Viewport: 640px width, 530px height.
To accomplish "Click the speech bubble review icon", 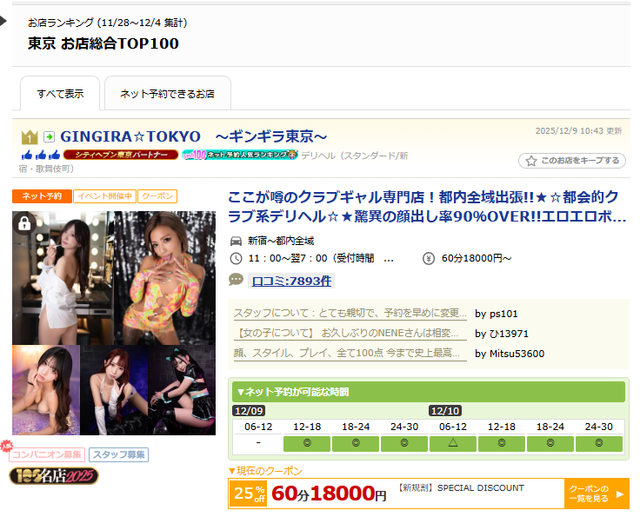I will [236, 280].
